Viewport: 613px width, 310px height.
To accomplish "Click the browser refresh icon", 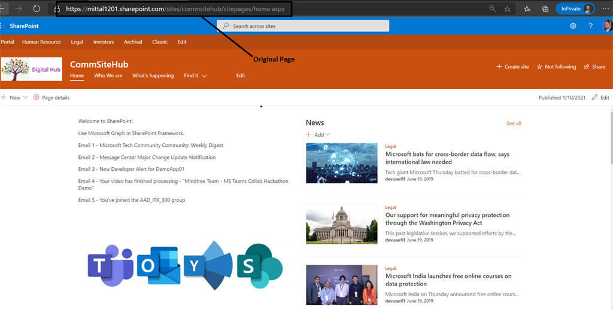I will point(37,8).
